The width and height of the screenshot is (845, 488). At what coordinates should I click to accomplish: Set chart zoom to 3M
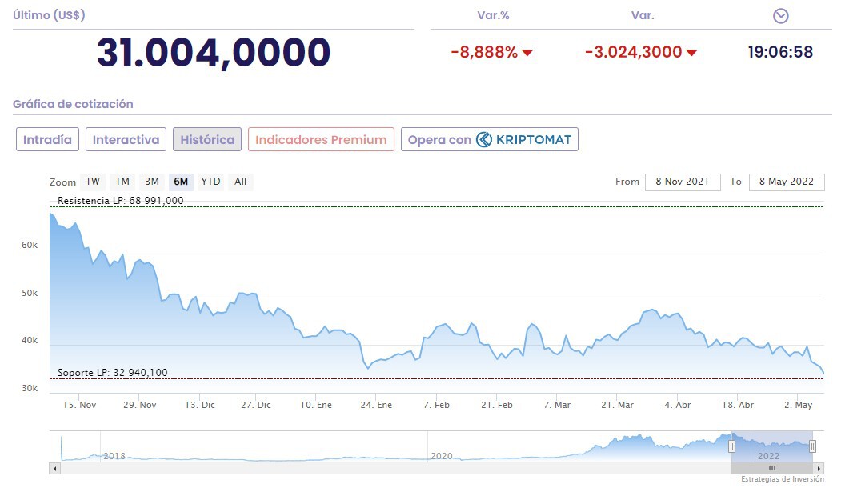point(152,182)
